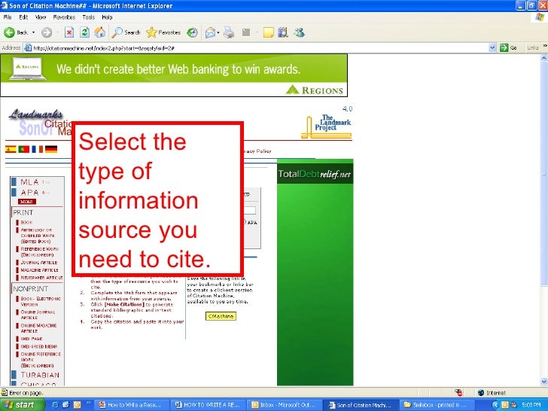Choose Newspaper Article source type

click(x=41, y=278)
